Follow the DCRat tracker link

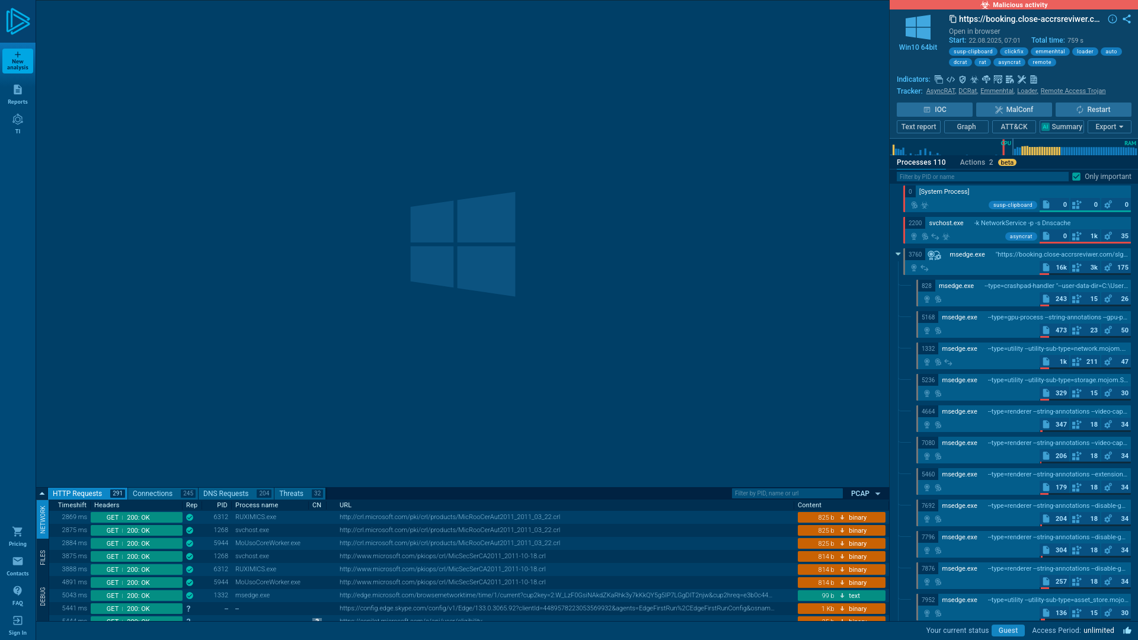967,91
